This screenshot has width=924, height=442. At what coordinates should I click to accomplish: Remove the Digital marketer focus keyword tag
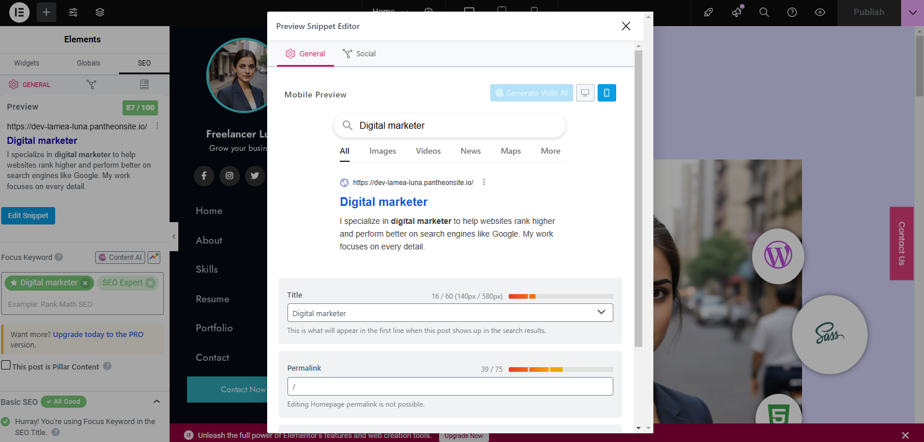pos(85,283)
